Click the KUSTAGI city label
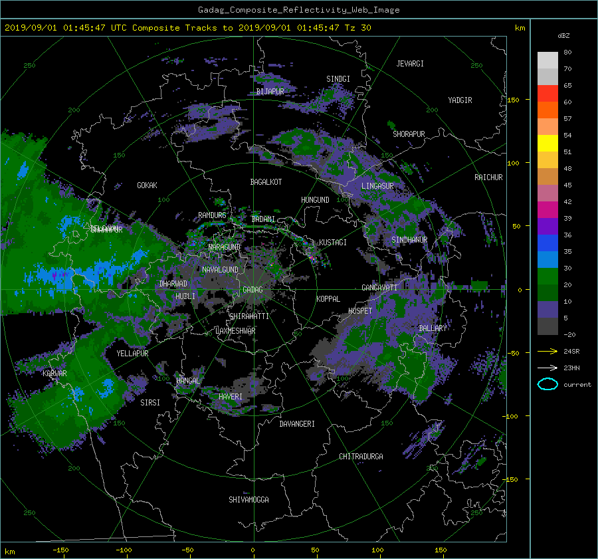Screen dimensions: 598x559 [x=333, y=243]
